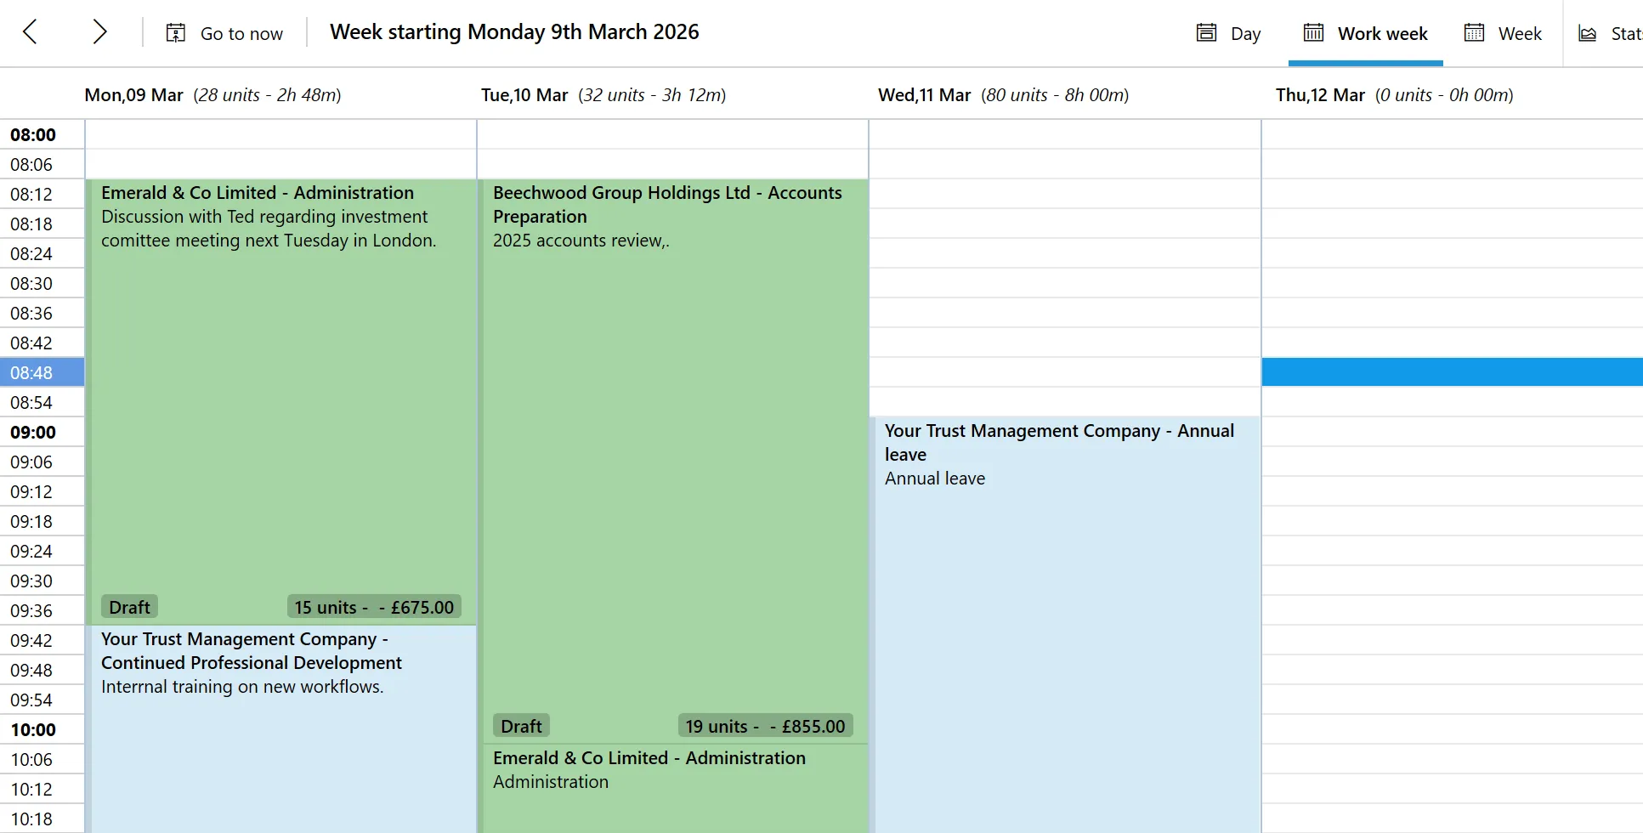The height and width of the screenshot is (833, 1643).
Task: Open the Stats chart icon
Action: point(1588,31)
